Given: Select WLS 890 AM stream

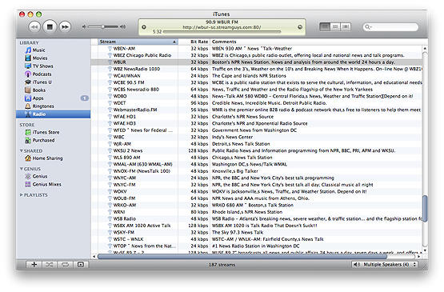Looking at the screenshot, I should tap(256, 158).
